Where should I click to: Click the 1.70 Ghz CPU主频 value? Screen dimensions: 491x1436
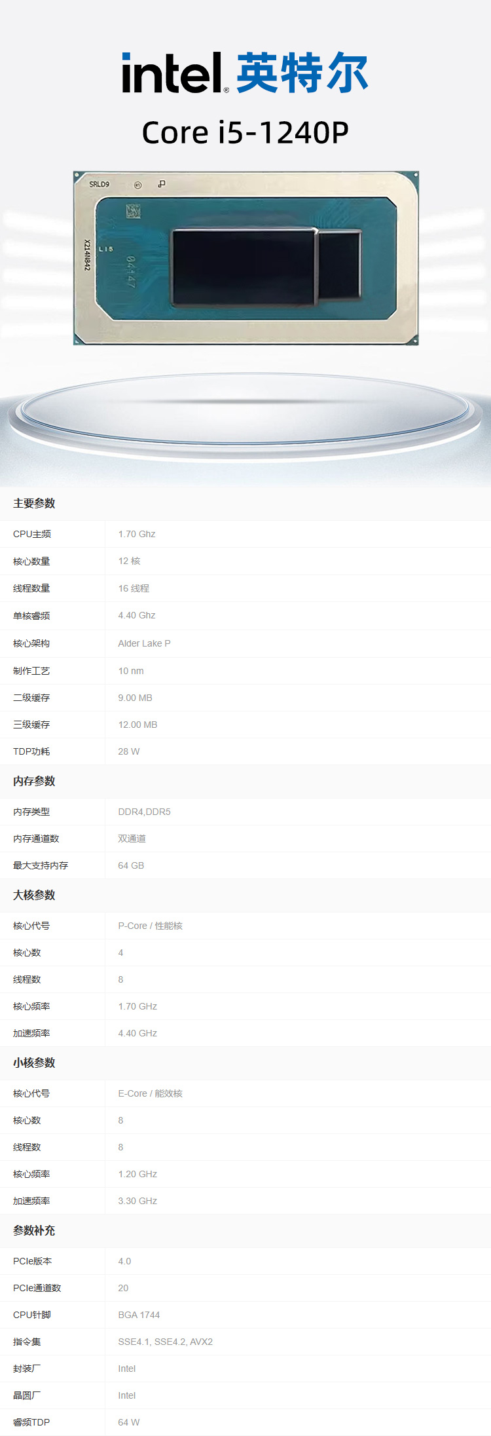click(137, 534)
